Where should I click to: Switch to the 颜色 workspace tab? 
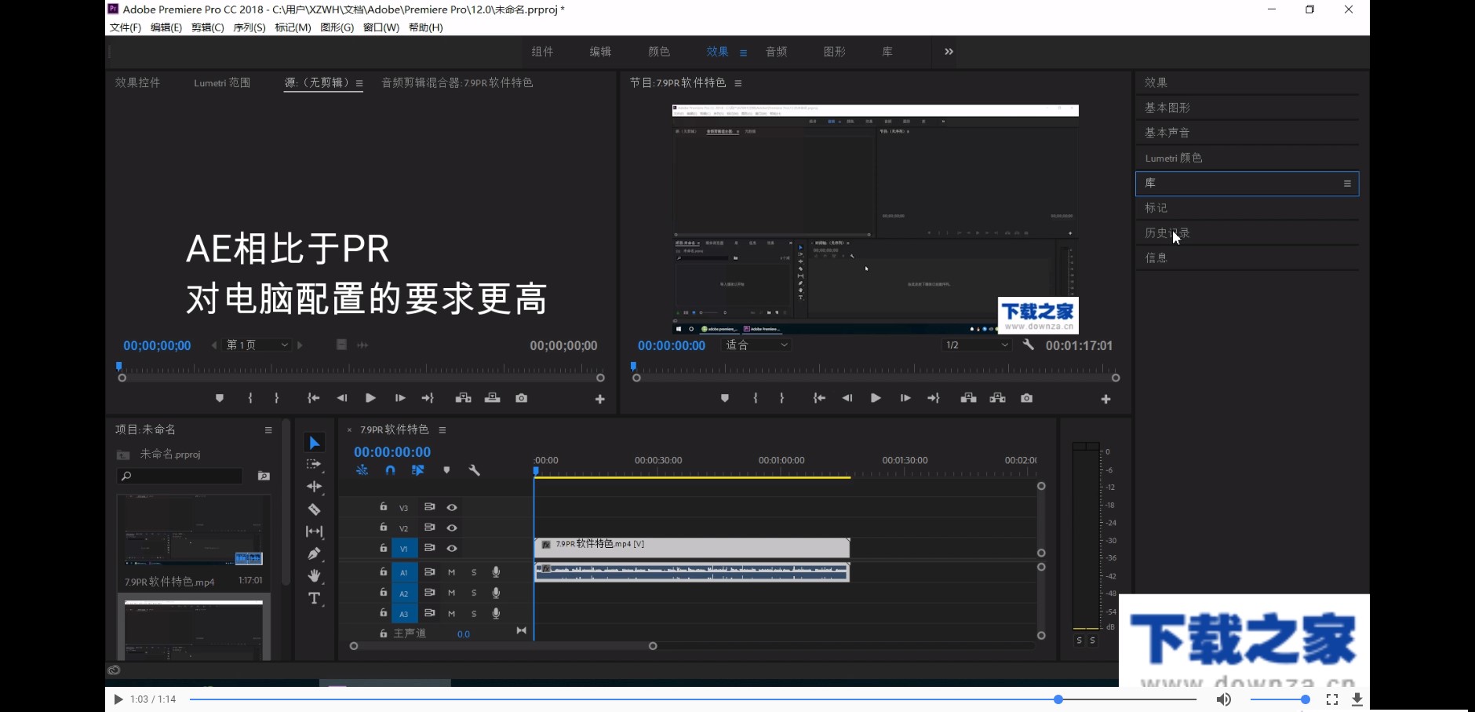click(658, 51)
